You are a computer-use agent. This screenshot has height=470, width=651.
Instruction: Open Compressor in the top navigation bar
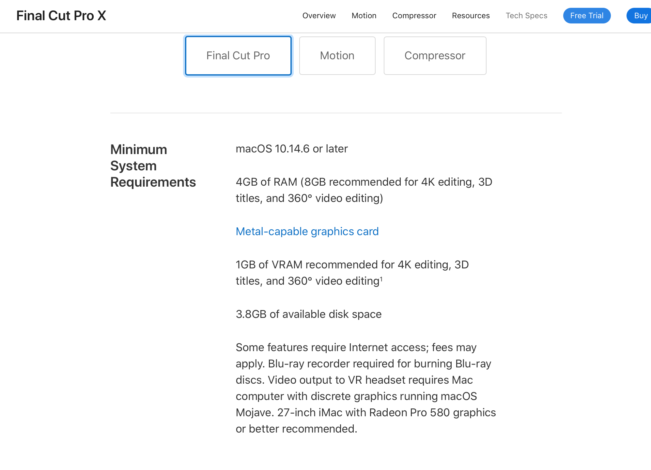[414, 16]
